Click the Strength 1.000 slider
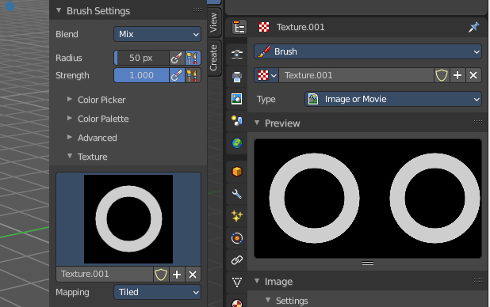This screenshot has width=490, height=307. click(141, 75)
